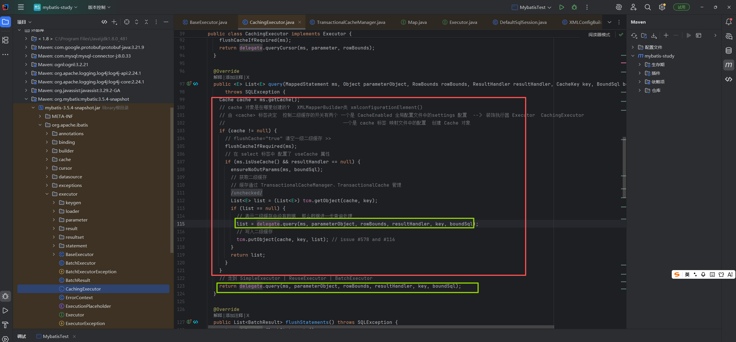Open the Structure tool window icon
Screen dimensions: 736x342
tap(5, 40)
